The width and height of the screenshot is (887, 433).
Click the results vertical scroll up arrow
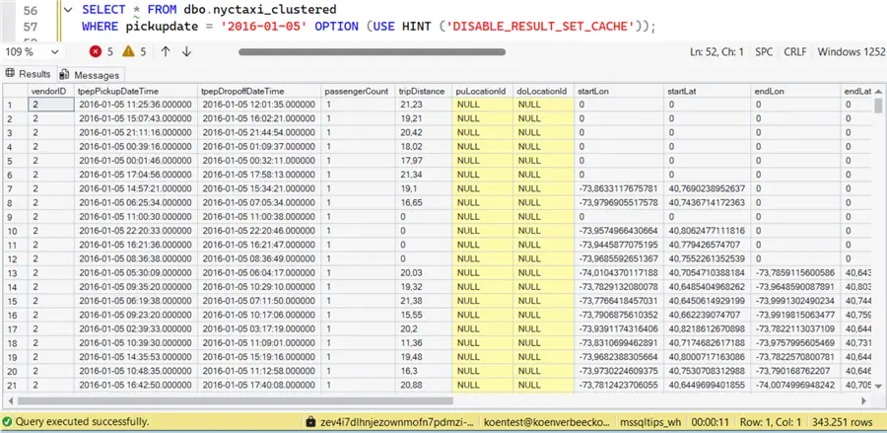point(878,91)
